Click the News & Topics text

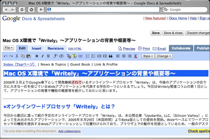tap(53, 64)
